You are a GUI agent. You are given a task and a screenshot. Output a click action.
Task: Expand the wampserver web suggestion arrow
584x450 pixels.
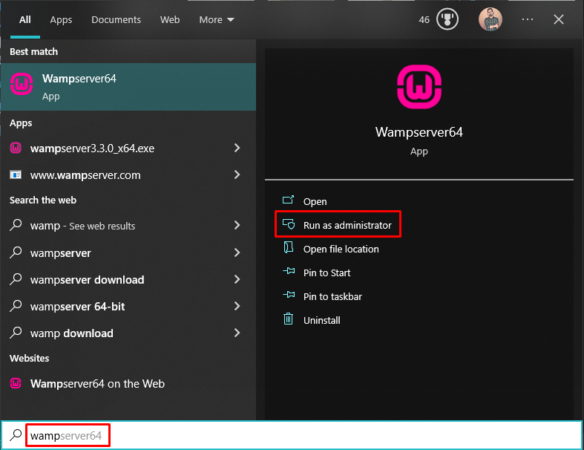point(237,252)
